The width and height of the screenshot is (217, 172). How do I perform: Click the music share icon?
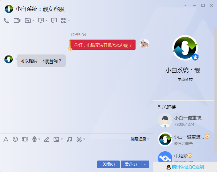pyautogui.click(x=69, y=139)
